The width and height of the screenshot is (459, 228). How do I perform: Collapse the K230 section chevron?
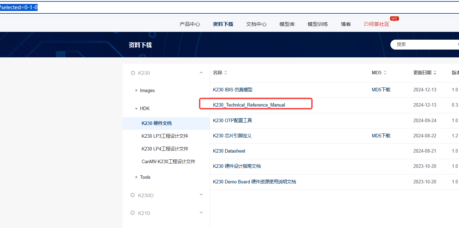pos(201,73)
